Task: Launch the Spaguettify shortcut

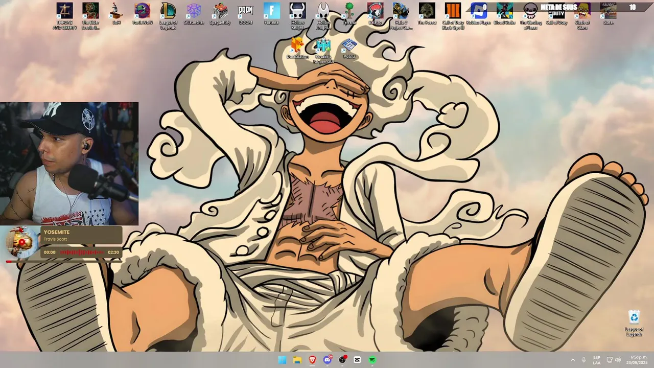Action: (220, 14)
